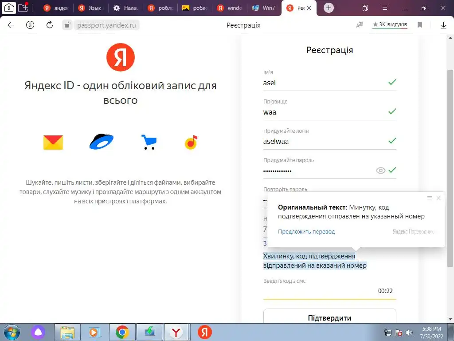The width and height of the screenshot is (454, 341).
Task: Click the '00:22' SMS countdown timer
Action: point(385,291)
